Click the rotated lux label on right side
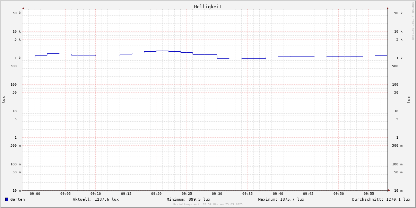The width and height of the screenshot is (416, 208). point(409,99)
